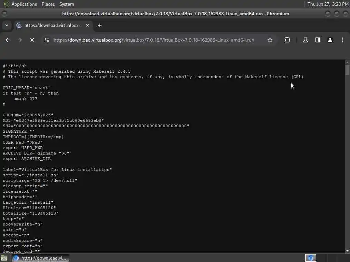Click the quiet="n" line

coord(14,230)
